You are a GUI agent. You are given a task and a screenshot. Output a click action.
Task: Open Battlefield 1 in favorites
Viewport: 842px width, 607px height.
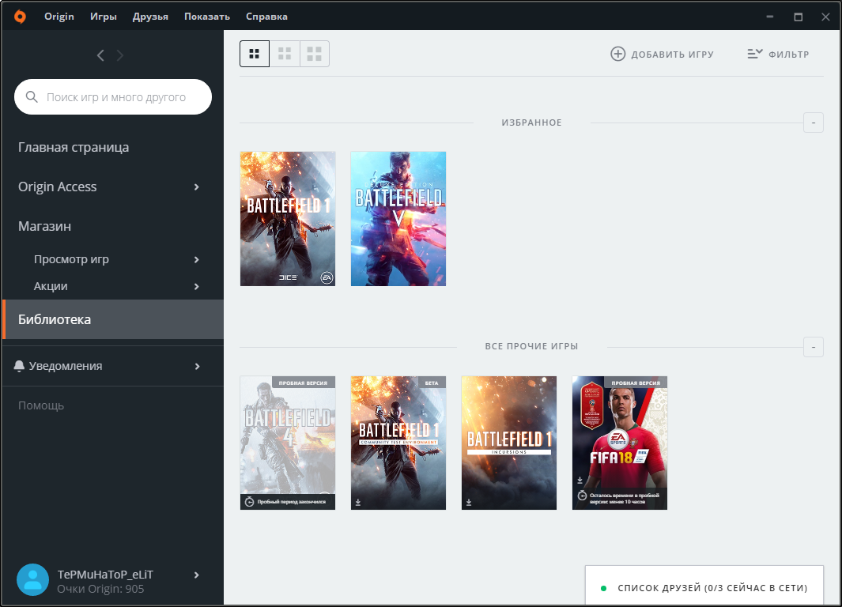click(x=287, y=219)
